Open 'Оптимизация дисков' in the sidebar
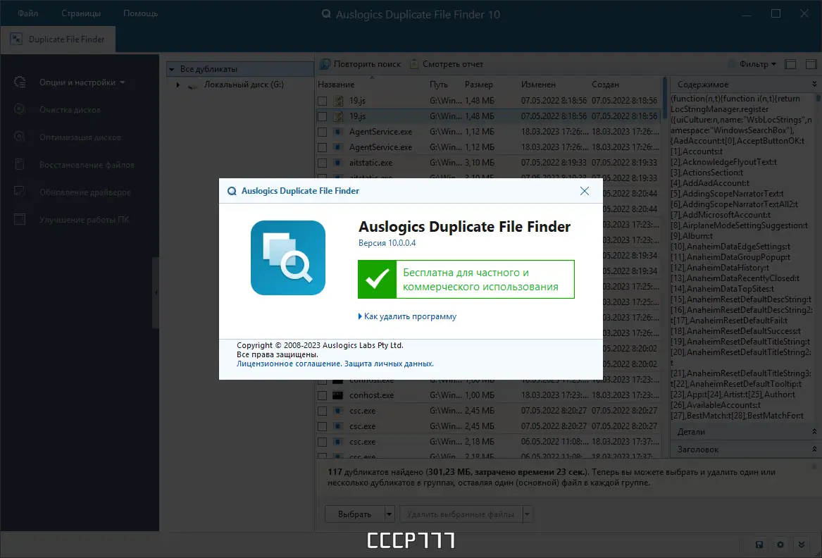 click(80, 137)
